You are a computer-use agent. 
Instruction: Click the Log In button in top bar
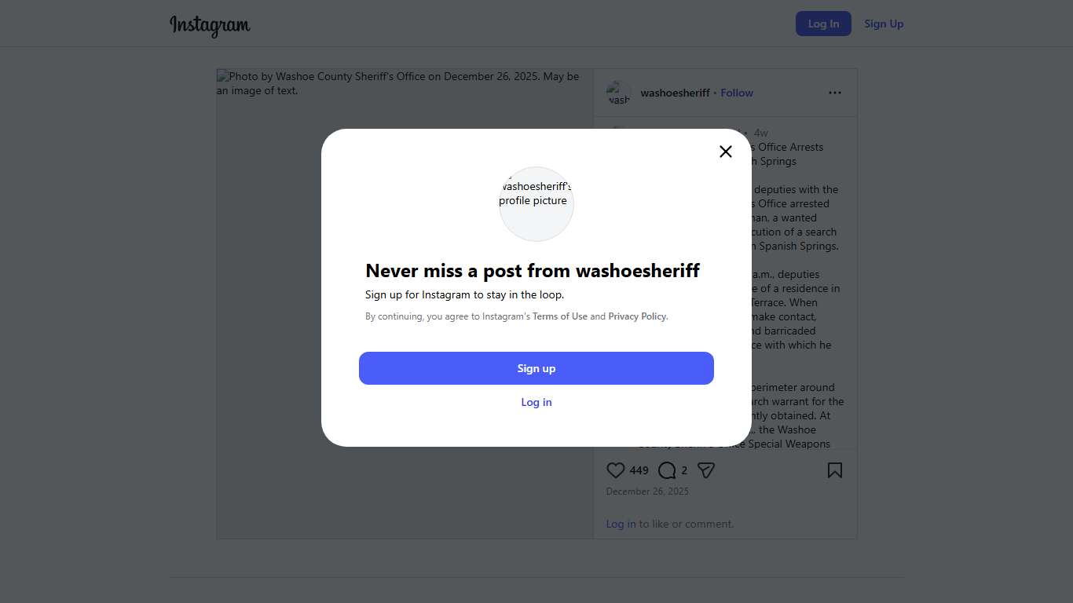click(x=823, y=24)
